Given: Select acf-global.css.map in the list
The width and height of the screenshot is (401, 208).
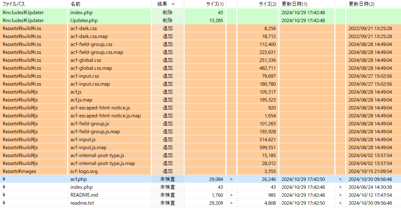Looking at the screenshot, I should (91, 68).
